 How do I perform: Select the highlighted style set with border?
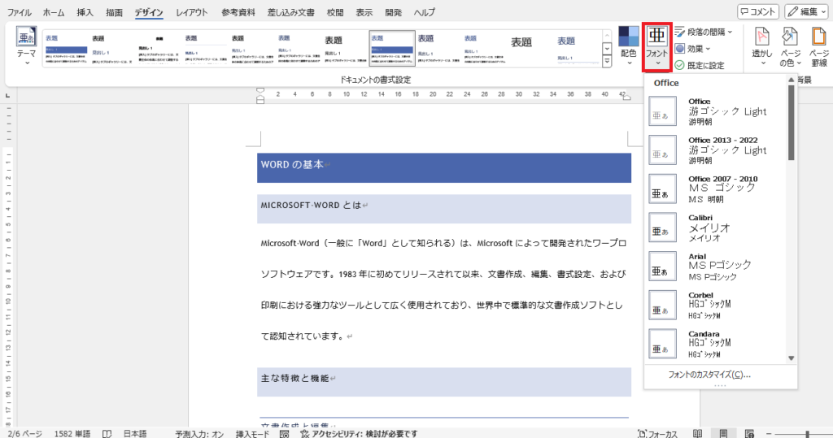[392, 48]
